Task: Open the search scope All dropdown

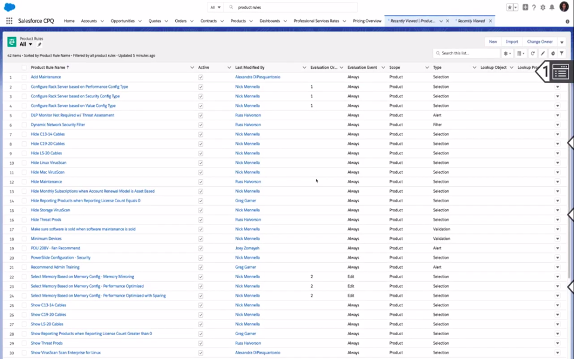Action: pos(215,7)
